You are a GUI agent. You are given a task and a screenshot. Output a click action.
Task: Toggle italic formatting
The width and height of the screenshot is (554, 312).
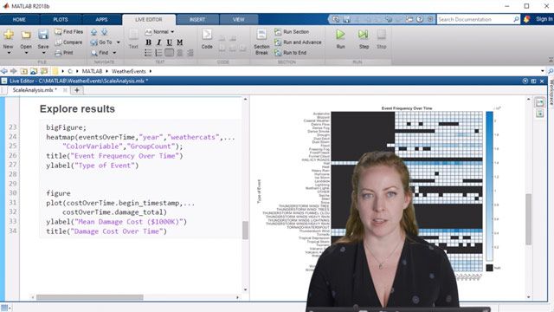click(x=159, y=42)
